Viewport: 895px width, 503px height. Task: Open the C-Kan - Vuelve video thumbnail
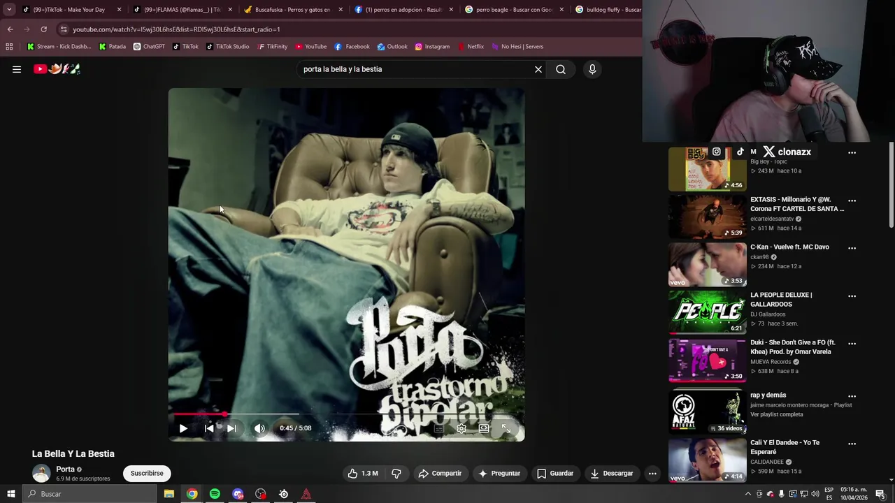[x=708, y=265]
